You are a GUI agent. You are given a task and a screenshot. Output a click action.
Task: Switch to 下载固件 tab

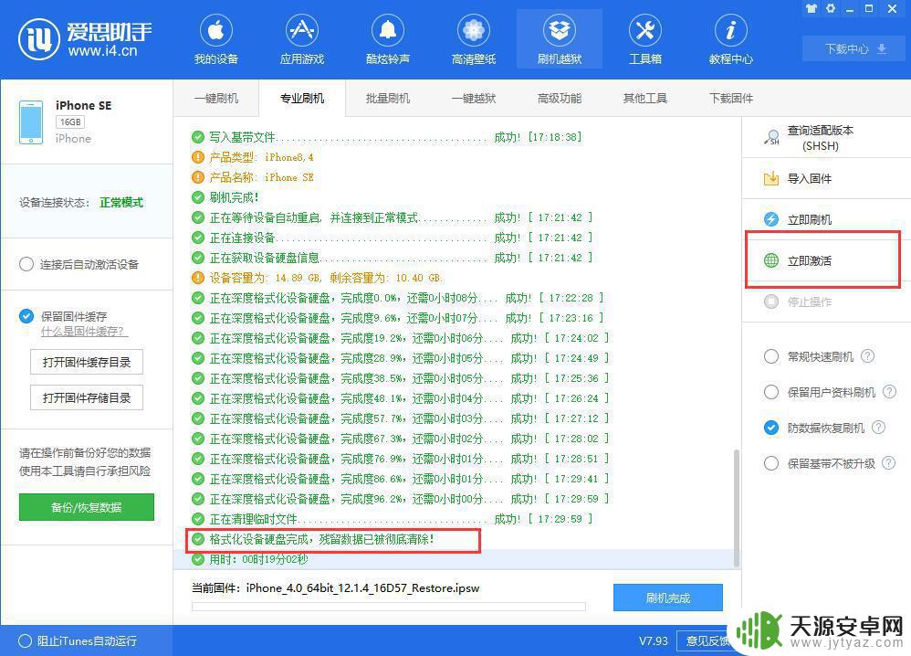731,99
